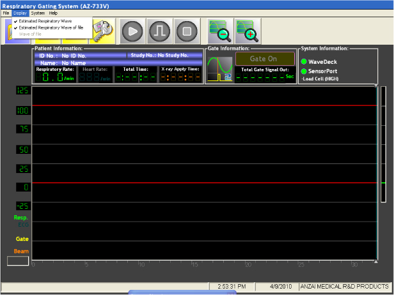Click the Stop button in the toolbar
The image size is (394, 295).
[185, 31]
